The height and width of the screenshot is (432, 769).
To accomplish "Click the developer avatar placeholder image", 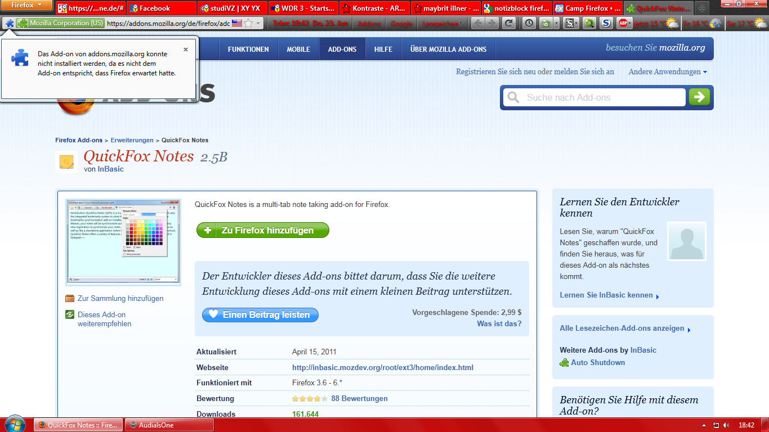I will click(686, 241).
